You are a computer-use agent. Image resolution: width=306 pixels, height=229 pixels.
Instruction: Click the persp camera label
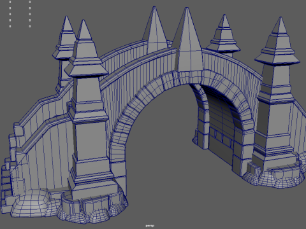(150, 226)
